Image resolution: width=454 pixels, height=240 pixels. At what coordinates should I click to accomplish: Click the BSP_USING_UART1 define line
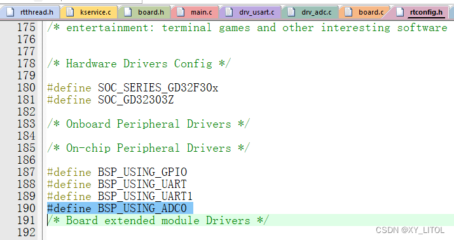point(120,196)
